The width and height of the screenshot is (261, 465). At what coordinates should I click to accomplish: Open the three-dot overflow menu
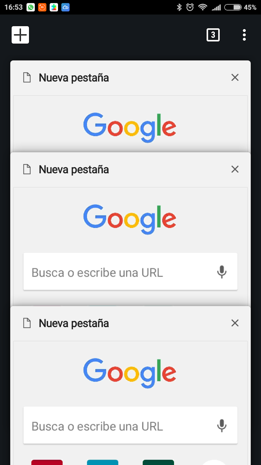[244, 35]
